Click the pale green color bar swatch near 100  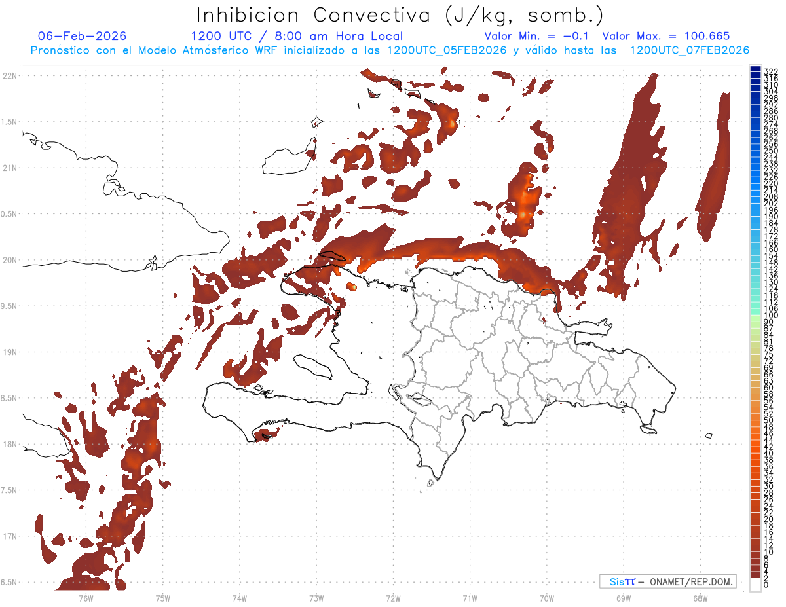tap(755, 318)
